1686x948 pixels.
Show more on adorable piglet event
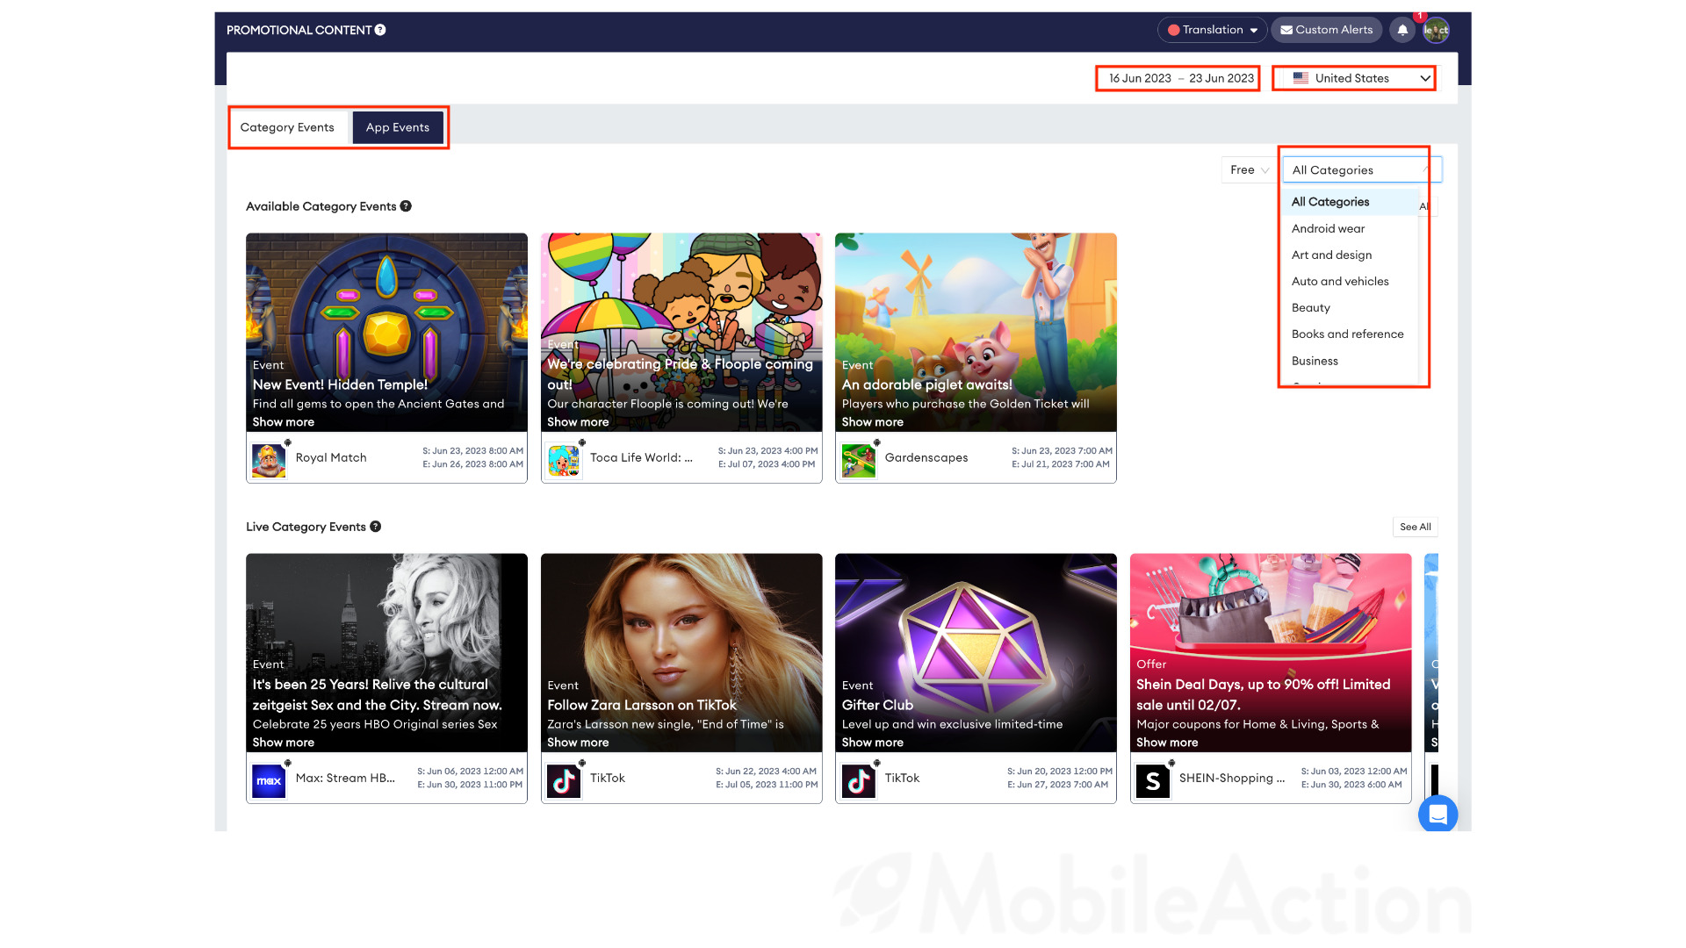(872, 422)
